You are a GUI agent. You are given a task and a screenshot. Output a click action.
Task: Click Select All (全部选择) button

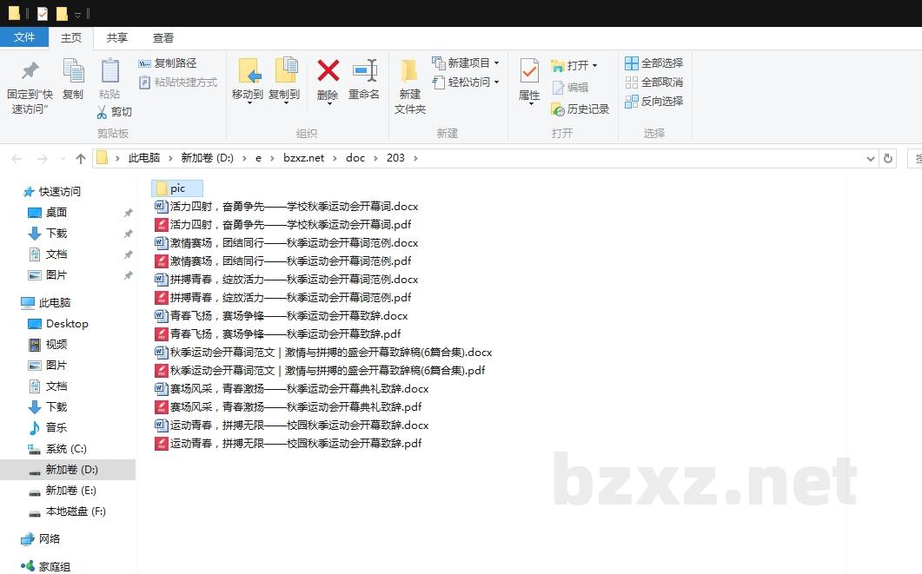point(654,63)
